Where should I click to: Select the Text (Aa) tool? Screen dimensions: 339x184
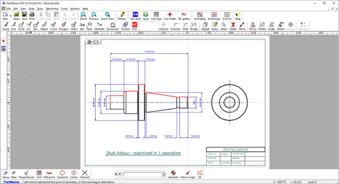tap(82, 26)
